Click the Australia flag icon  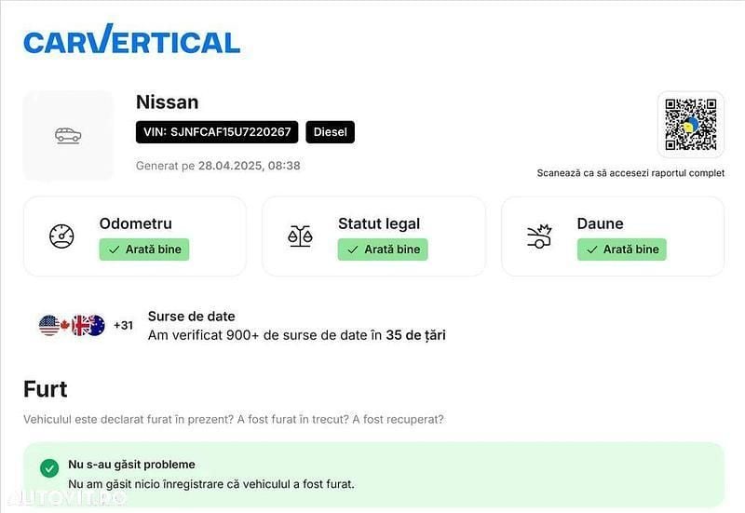97,325
